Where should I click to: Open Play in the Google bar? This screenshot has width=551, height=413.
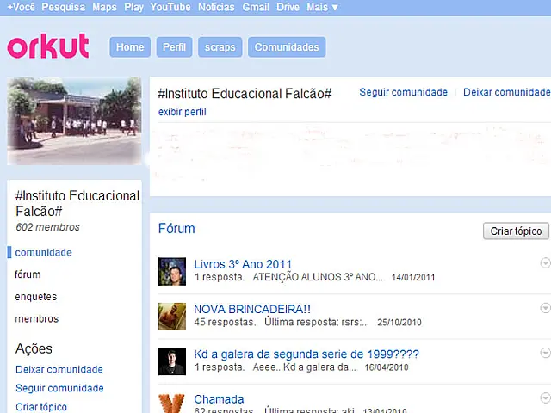[x=134, y=7]
